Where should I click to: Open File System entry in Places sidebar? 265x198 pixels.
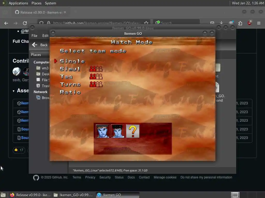point(43,80)
